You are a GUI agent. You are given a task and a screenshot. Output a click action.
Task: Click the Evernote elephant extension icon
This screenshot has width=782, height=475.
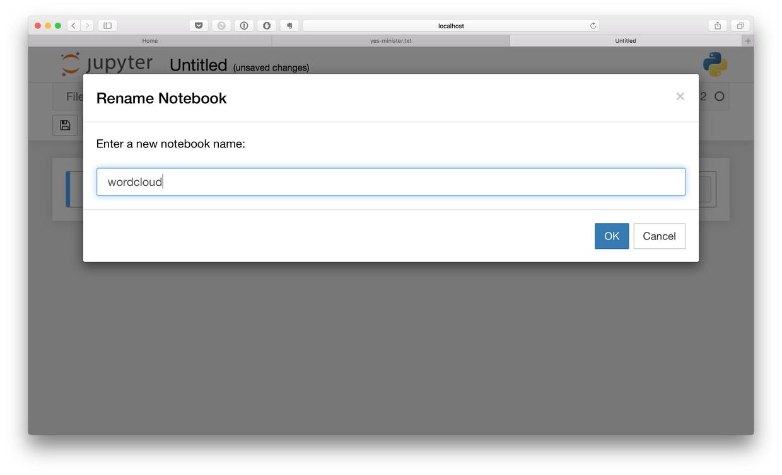pyautogui.click(x=289, y=26)
